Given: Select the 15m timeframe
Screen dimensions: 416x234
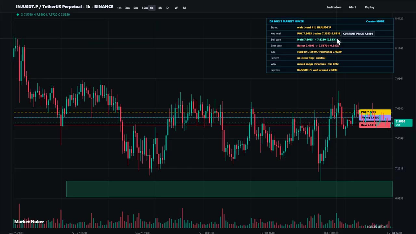Looking at the screenshot, I should [144, 8].
